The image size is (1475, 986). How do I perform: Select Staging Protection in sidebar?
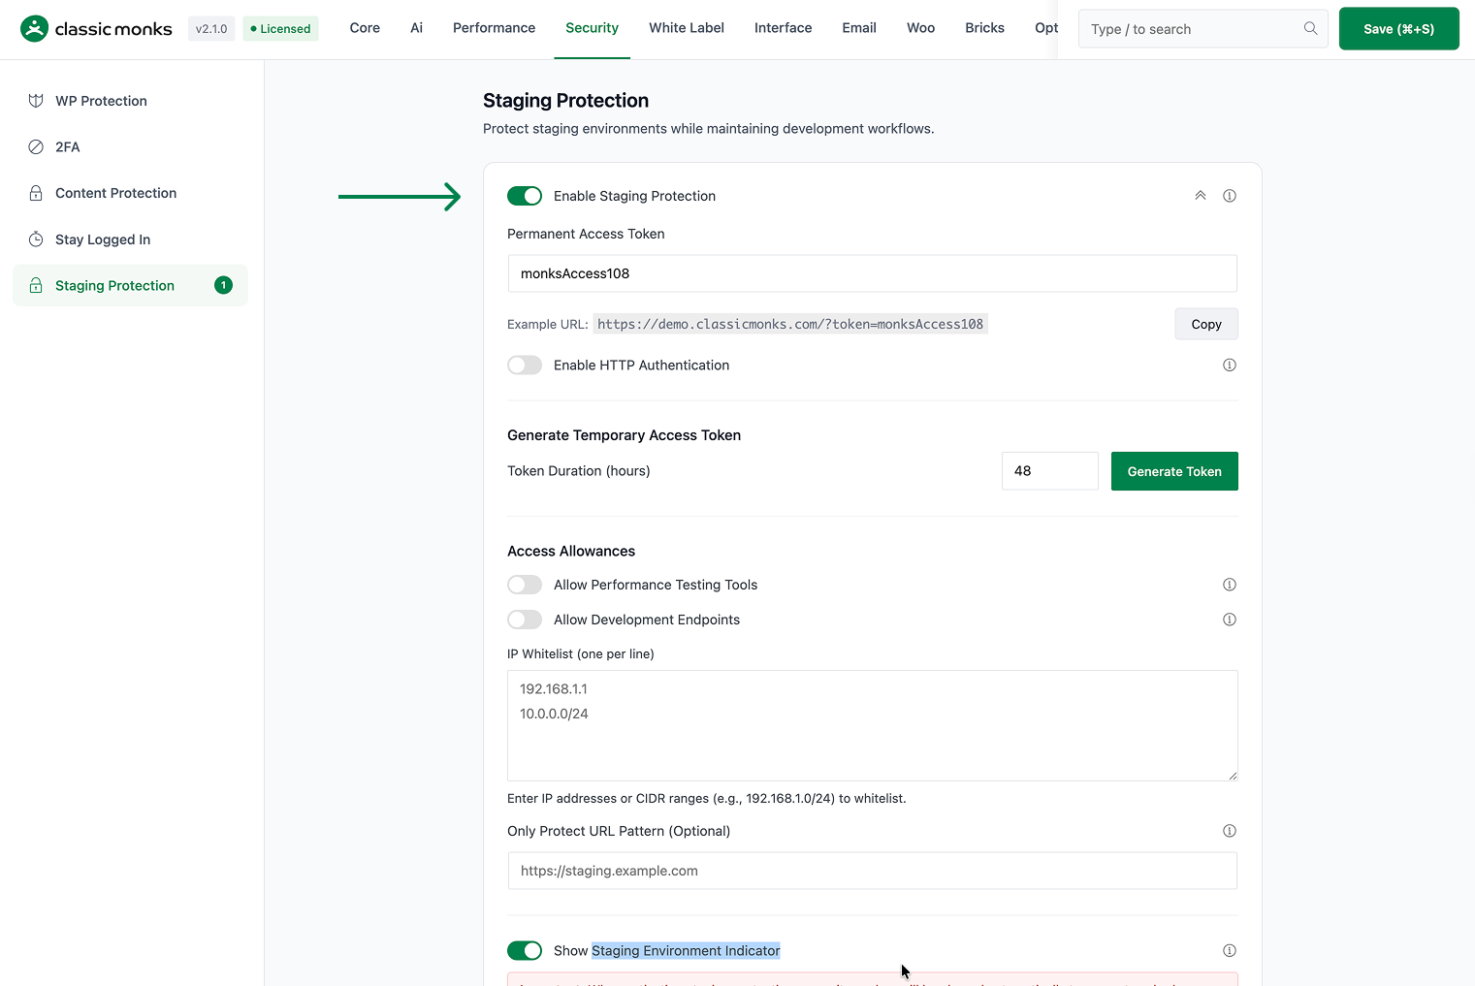tap(130, 285)
